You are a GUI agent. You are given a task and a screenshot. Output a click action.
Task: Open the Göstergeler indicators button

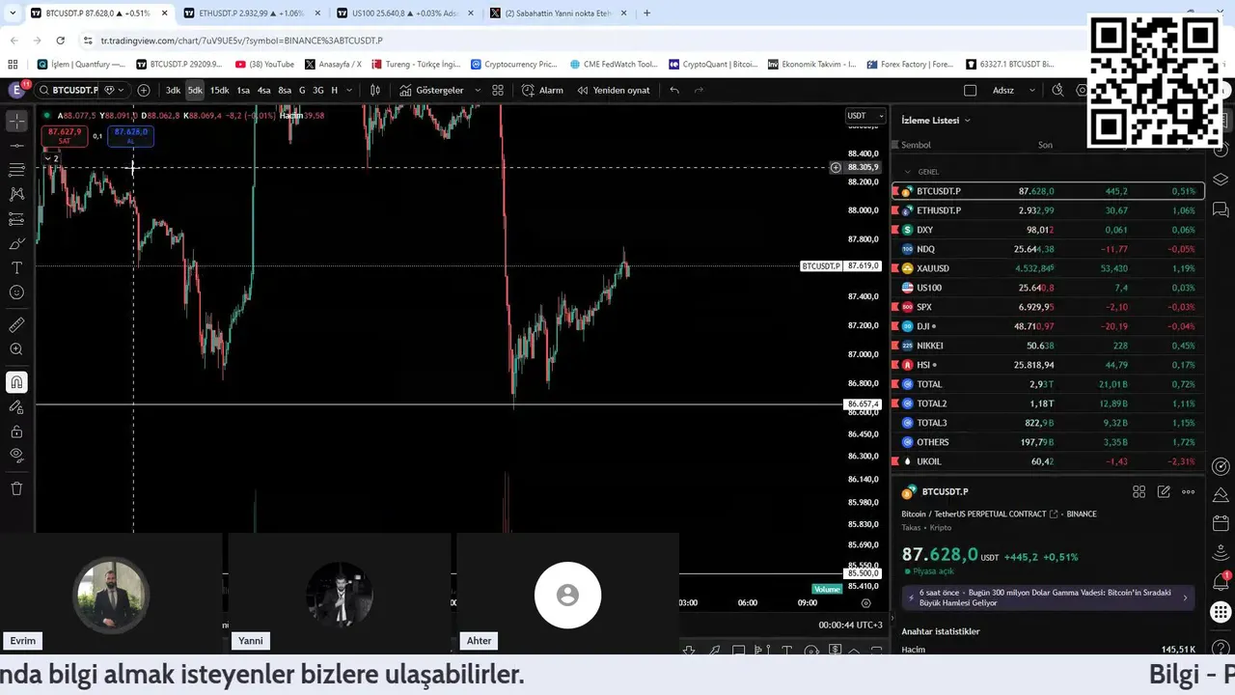coord(432,90)
